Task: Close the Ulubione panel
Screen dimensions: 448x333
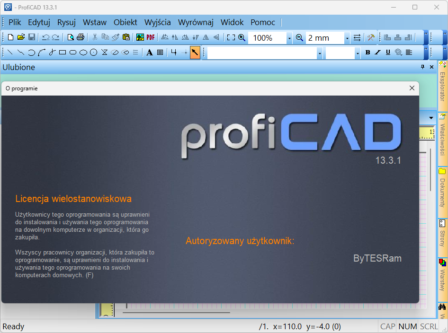Action: [x=432, y=67]
